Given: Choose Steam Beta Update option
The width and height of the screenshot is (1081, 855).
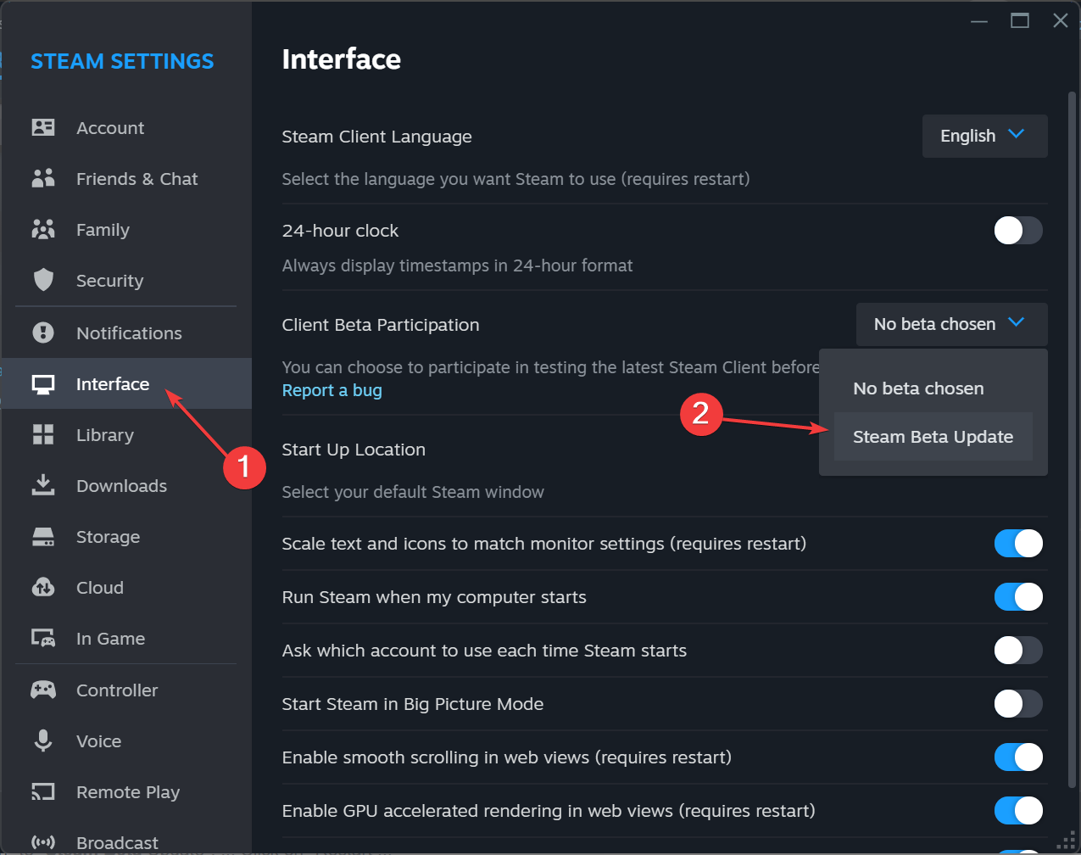Looking at the screenshot, I should [933, 437].
